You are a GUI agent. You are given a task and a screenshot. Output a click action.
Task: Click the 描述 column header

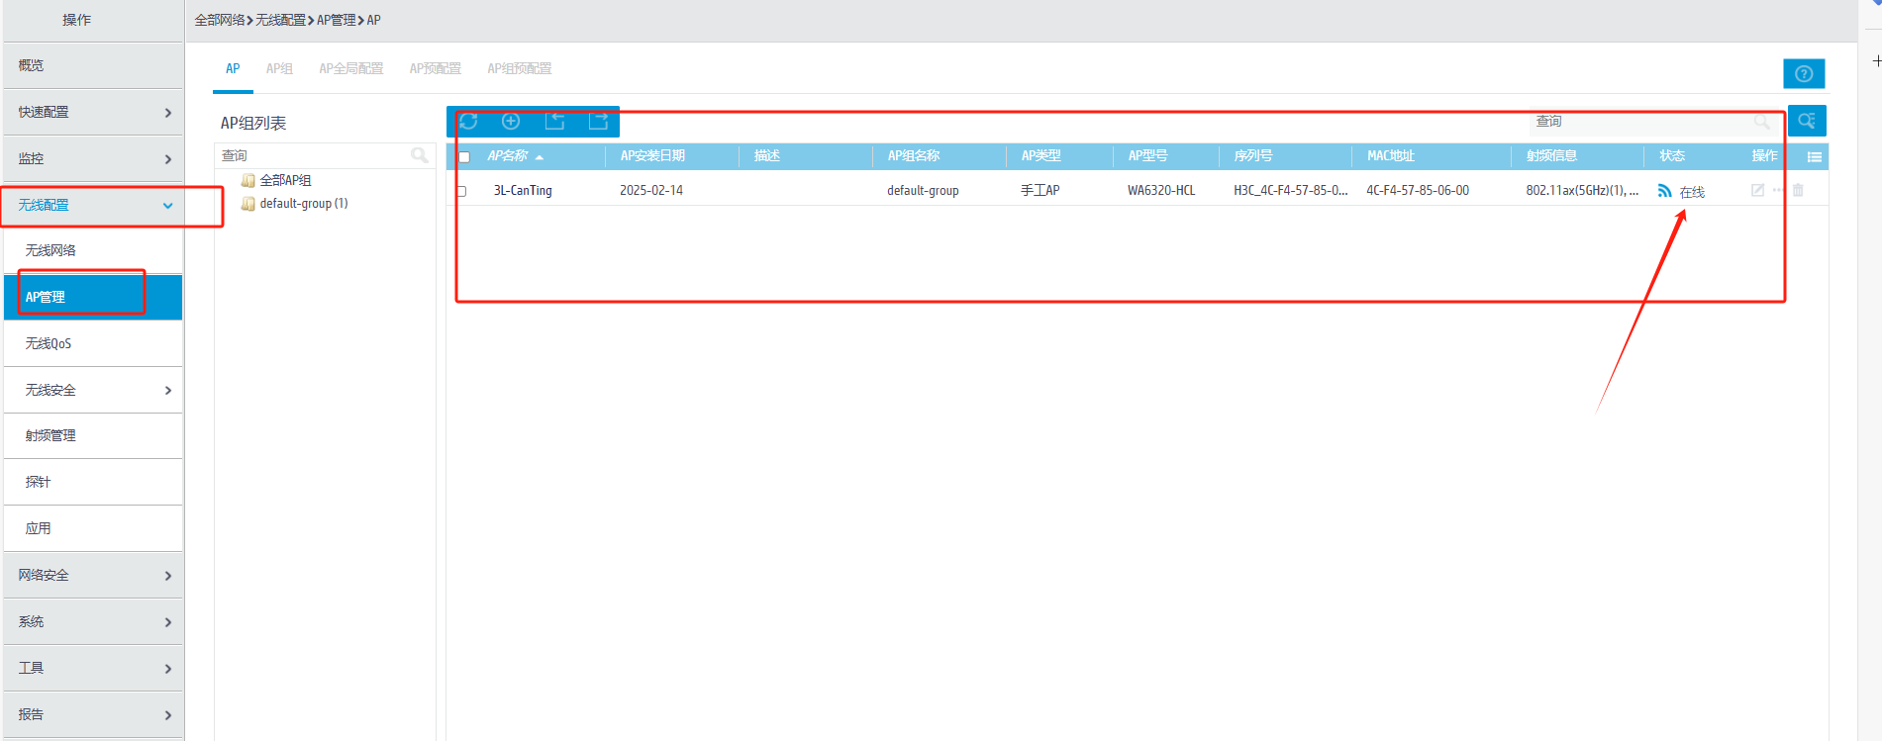pos(767,156)
